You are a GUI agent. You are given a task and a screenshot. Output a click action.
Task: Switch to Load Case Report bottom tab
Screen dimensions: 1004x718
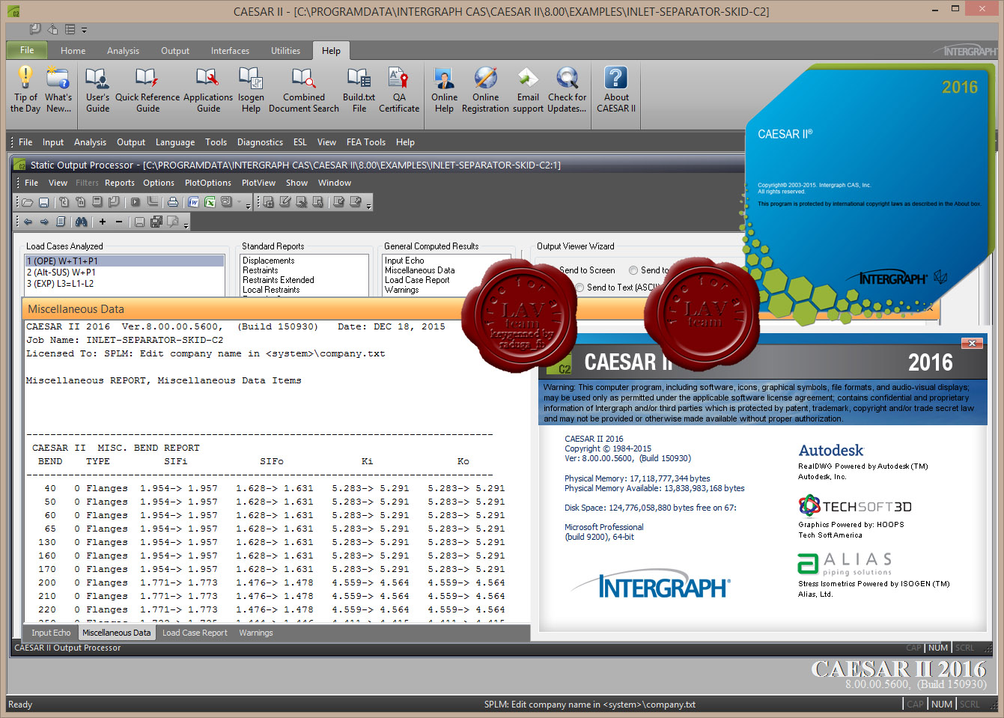pyautogui.click(x=195, y=633)
